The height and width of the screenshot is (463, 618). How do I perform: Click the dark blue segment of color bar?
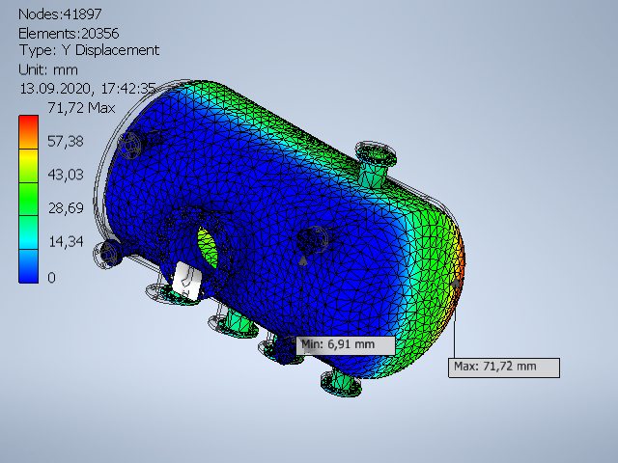click(x=28, y=266)
